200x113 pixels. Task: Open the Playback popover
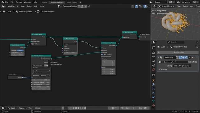[x=12, y=108]
